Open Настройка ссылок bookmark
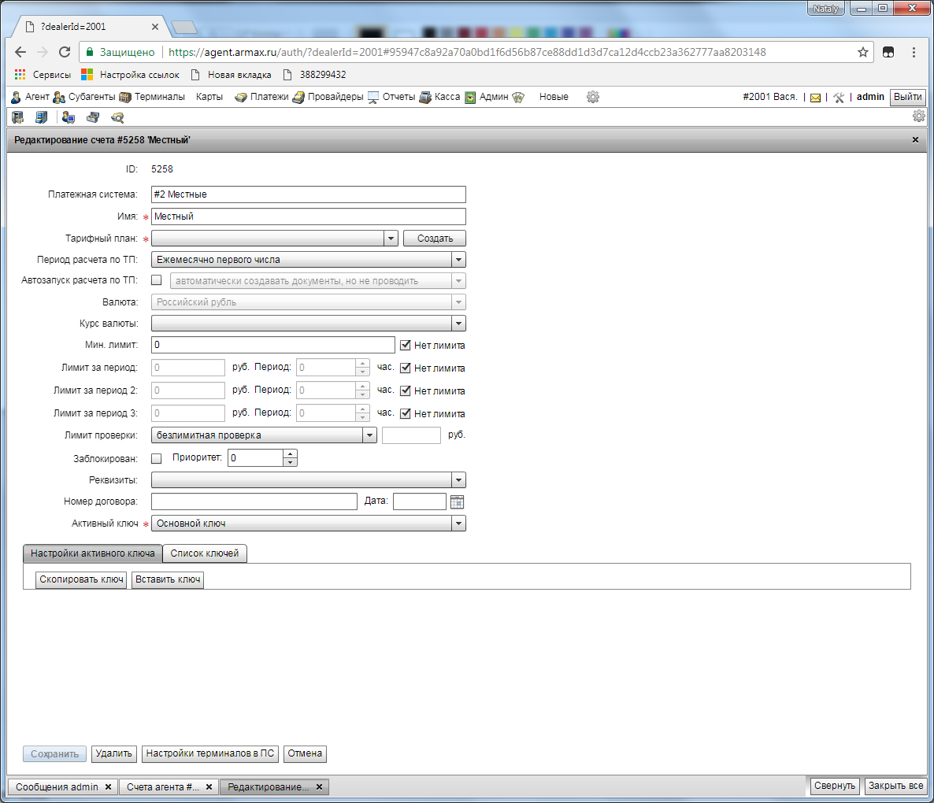This screenshot has width=934, height=803. point(130,75)
